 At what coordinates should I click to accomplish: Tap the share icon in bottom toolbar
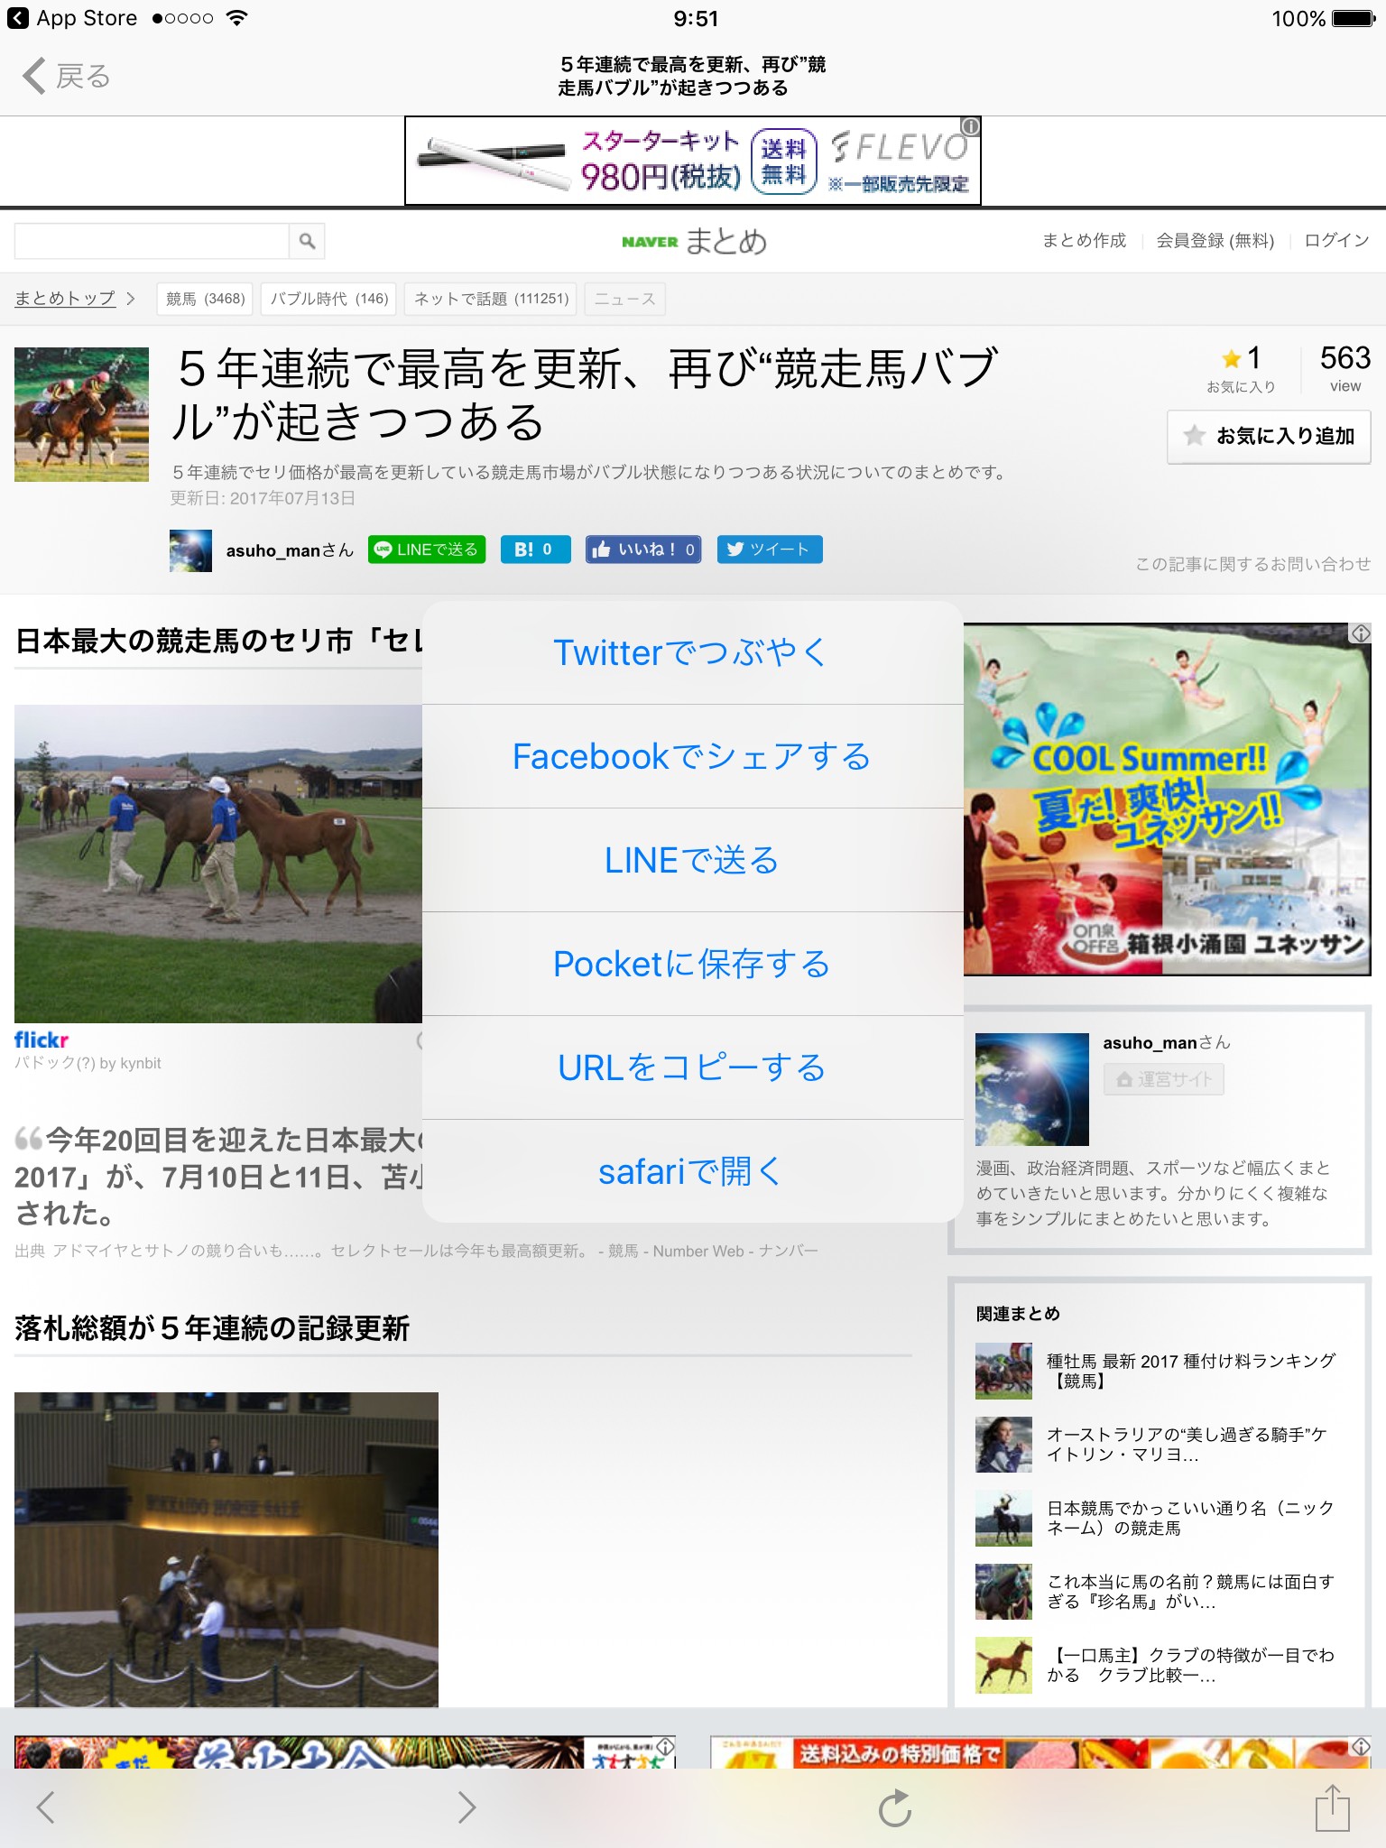coord(1332,1807)
